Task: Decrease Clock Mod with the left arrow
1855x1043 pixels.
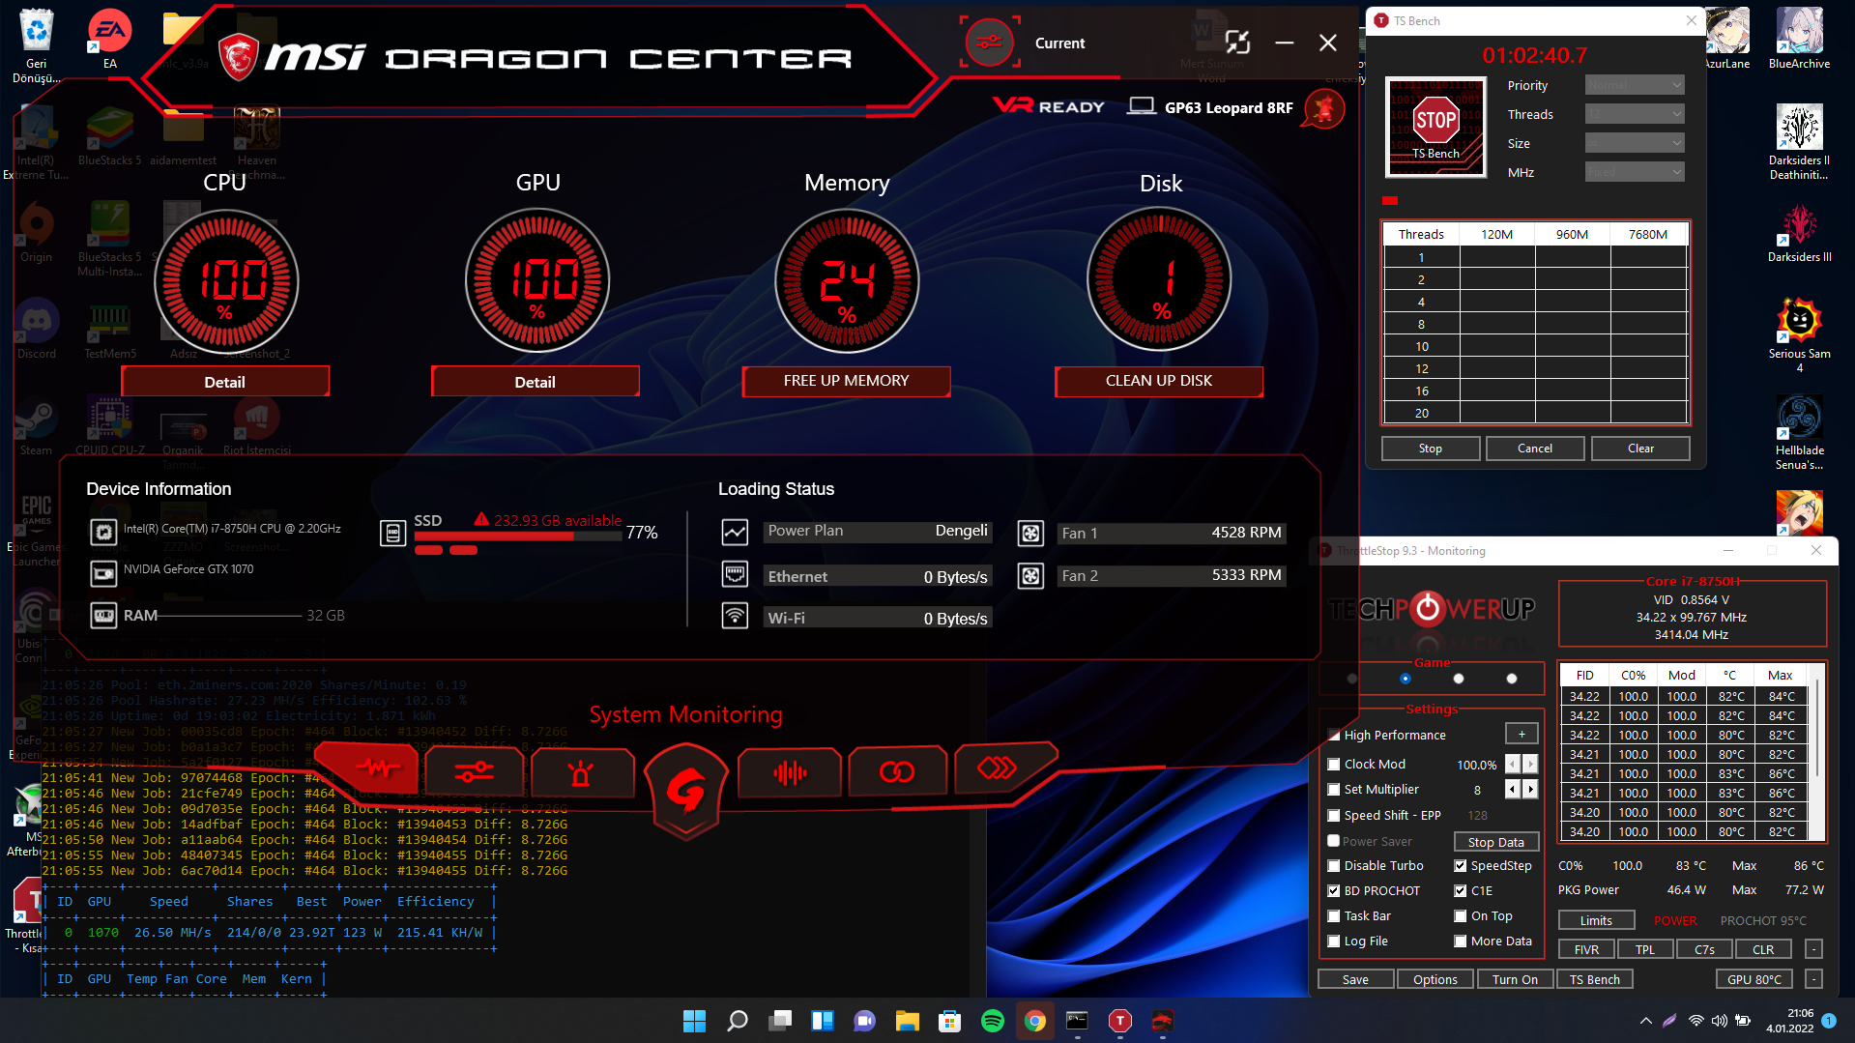Action: 1514,765
